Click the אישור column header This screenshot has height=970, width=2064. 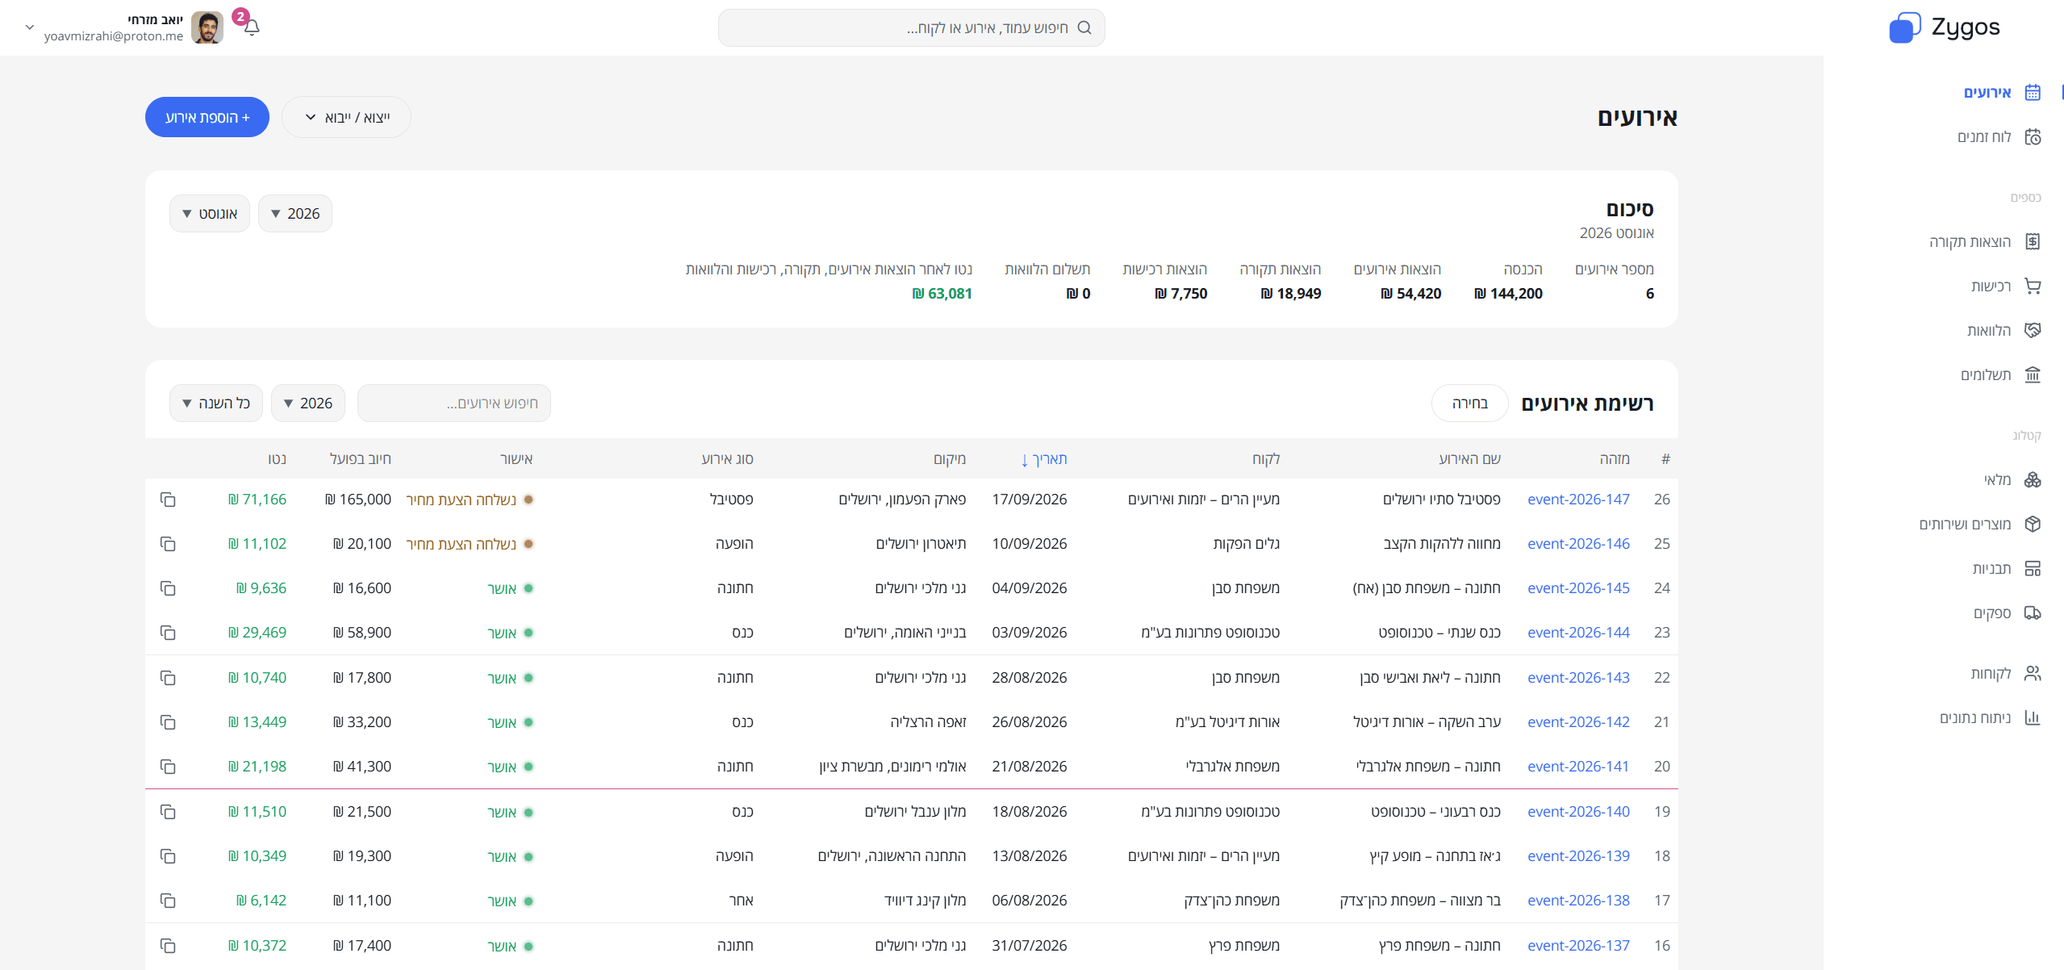click(x=516, y=459)
